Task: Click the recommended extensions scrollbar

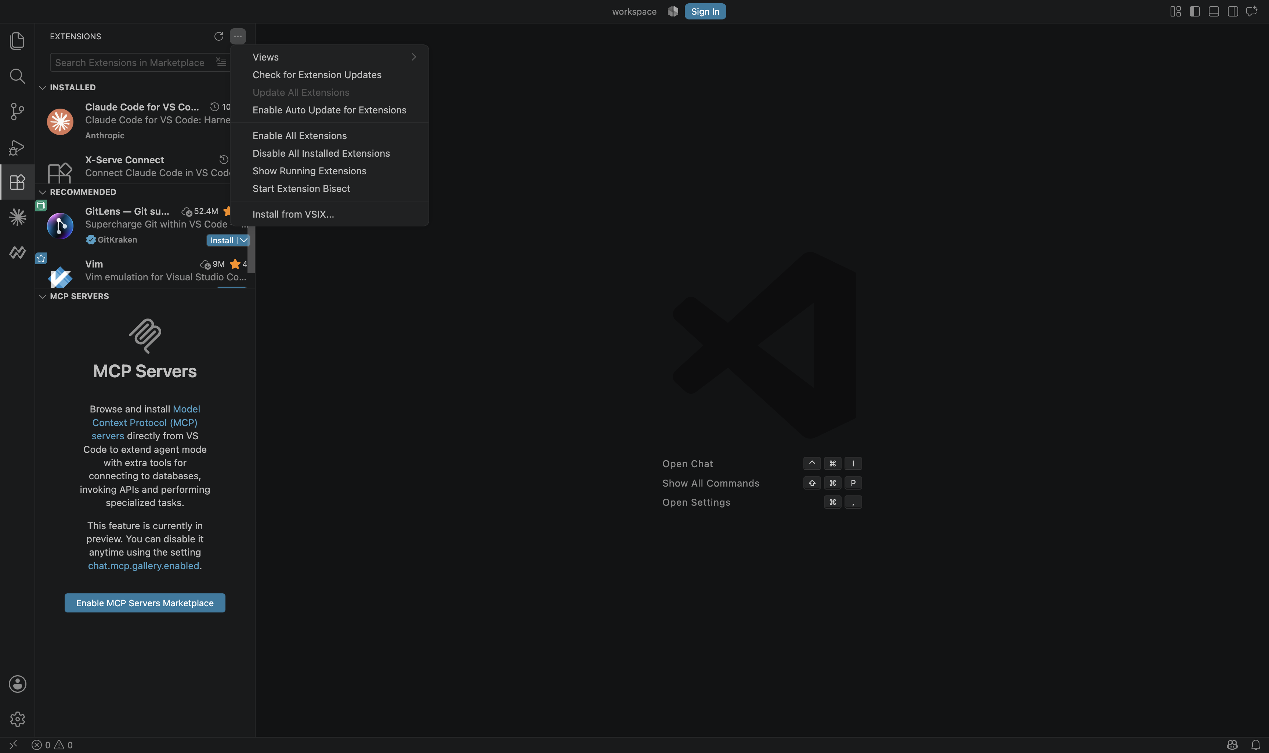Action: pos(251,249)
